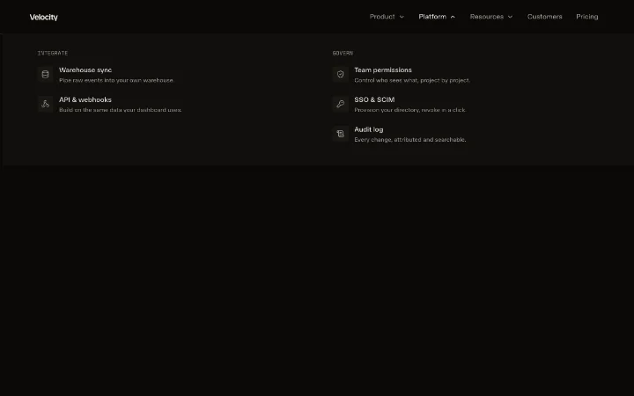Click 'Every change, attributed and searchable' text
Screen dimensions: 634x396
[410, 140]
